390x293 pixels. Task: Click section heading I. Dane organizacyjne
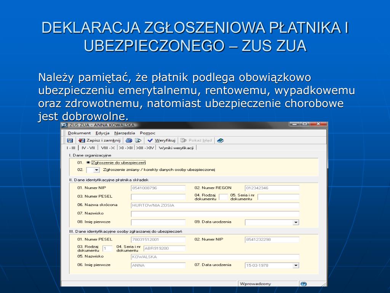click(x=90, y=155)
